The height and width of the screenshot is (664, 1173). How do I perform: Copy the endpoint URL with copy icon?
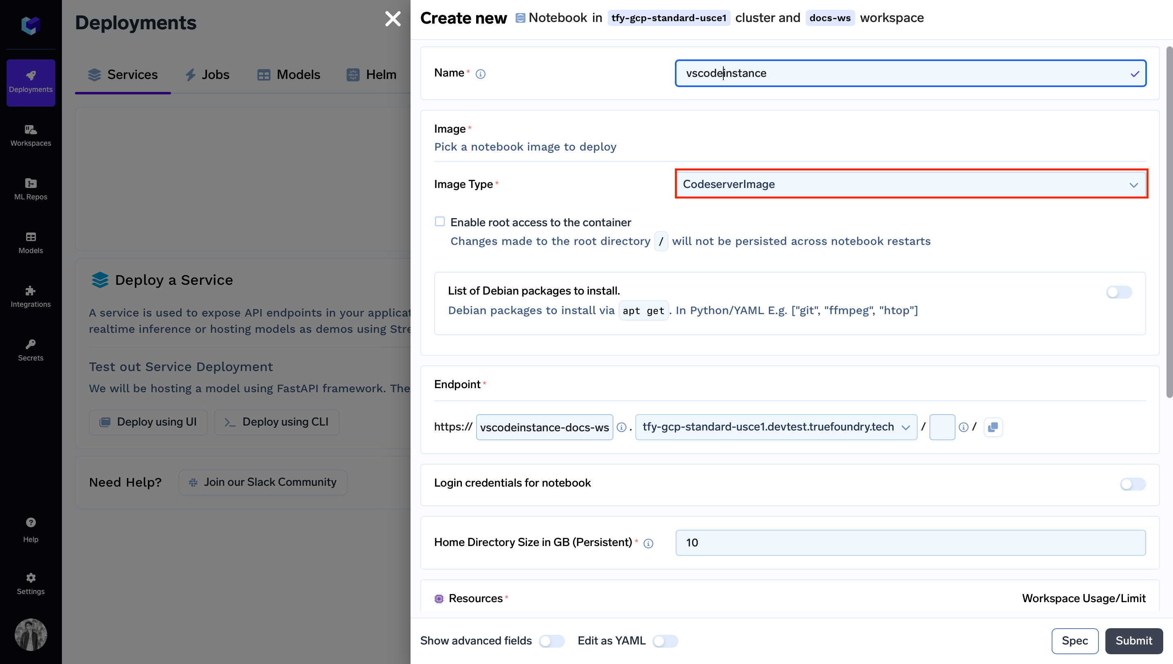click(993, 427)
